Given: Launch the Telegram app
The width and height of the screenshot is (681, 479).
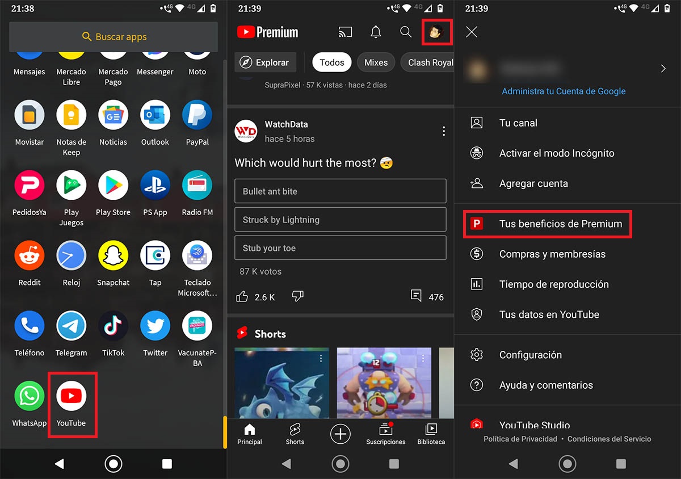Looking at the screenshot, I should coord(71,326).
